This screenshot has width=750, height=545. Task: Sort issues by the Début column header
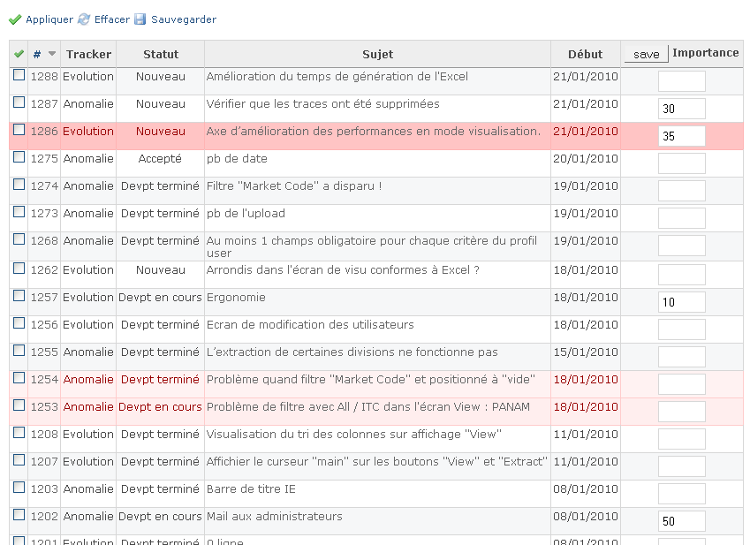point(586,55)
